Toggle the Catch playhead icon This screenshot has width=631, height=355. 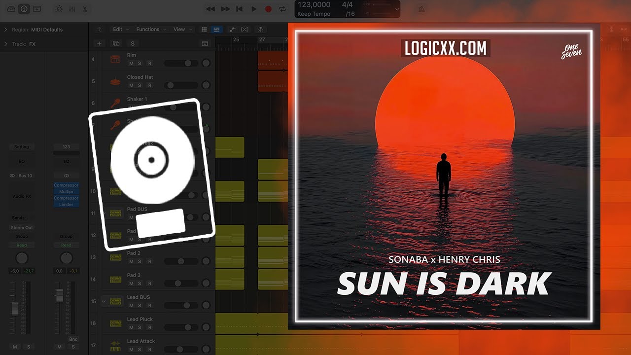click(x=260, y=29)
